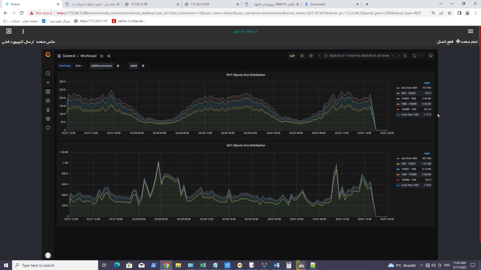
Task: Switch to the 172.20.19.254 browser tab
Action: click(x=211, y=4)
